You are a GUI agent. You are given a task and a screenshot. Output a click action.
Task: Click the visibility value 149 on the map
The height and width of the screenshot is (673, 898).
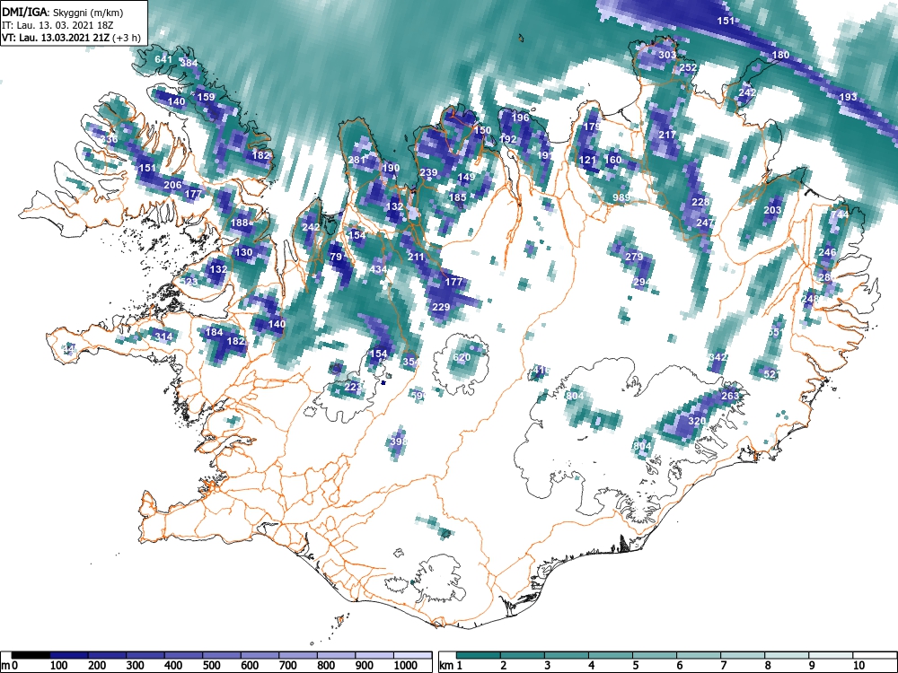coord(465,177)
